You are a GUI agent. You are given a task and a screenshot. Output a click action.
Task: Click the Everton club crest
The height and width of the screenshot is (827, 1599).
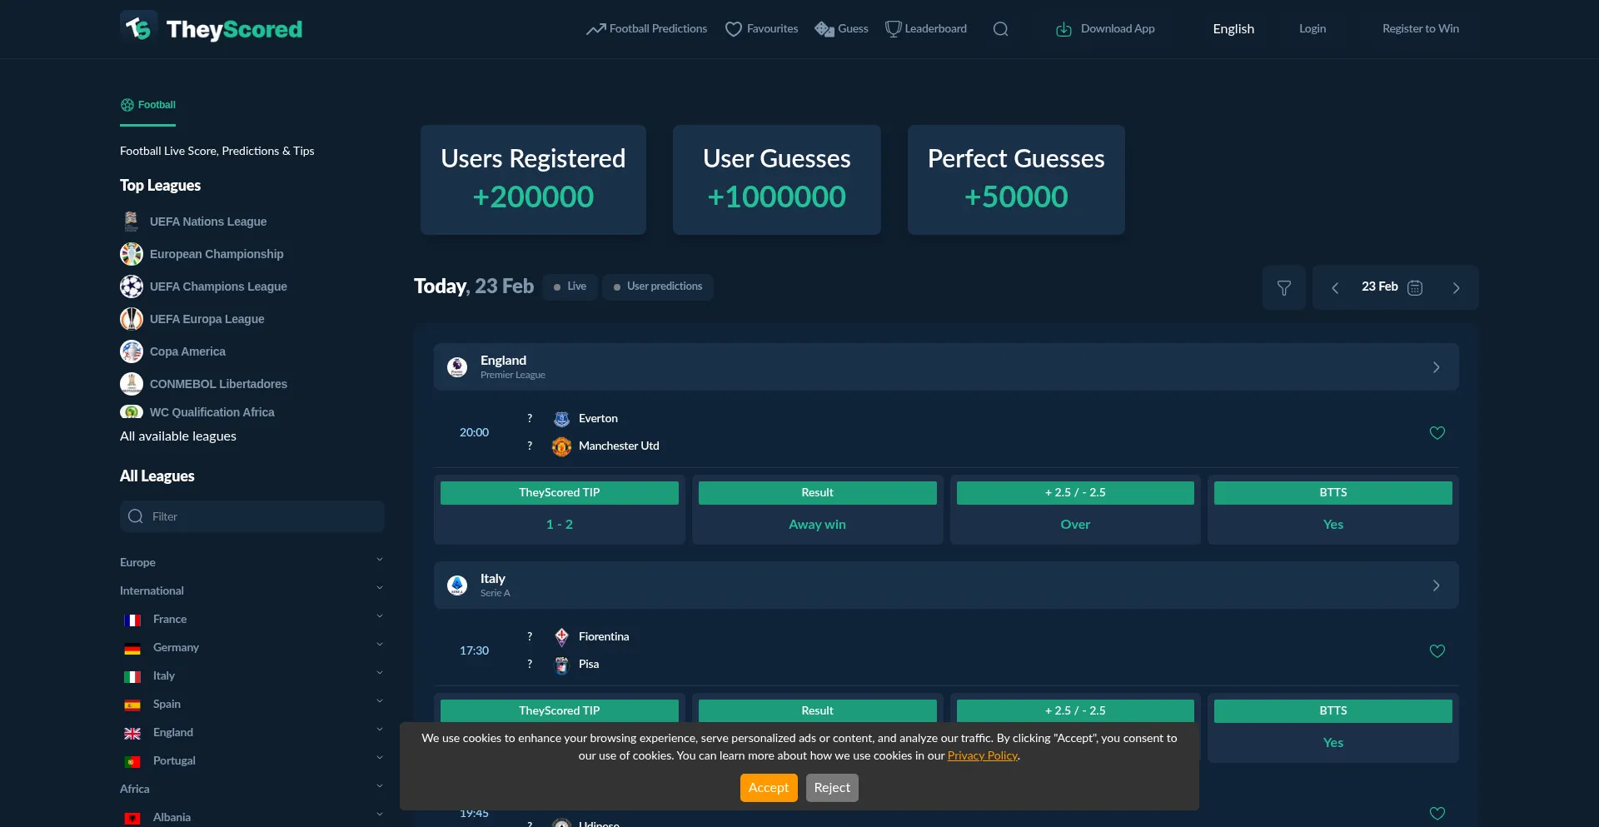pos(562,419)
